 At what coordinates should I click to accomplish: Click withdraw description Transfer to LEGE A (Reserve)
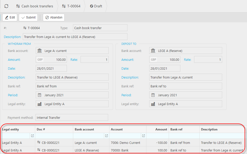(72, 77)
